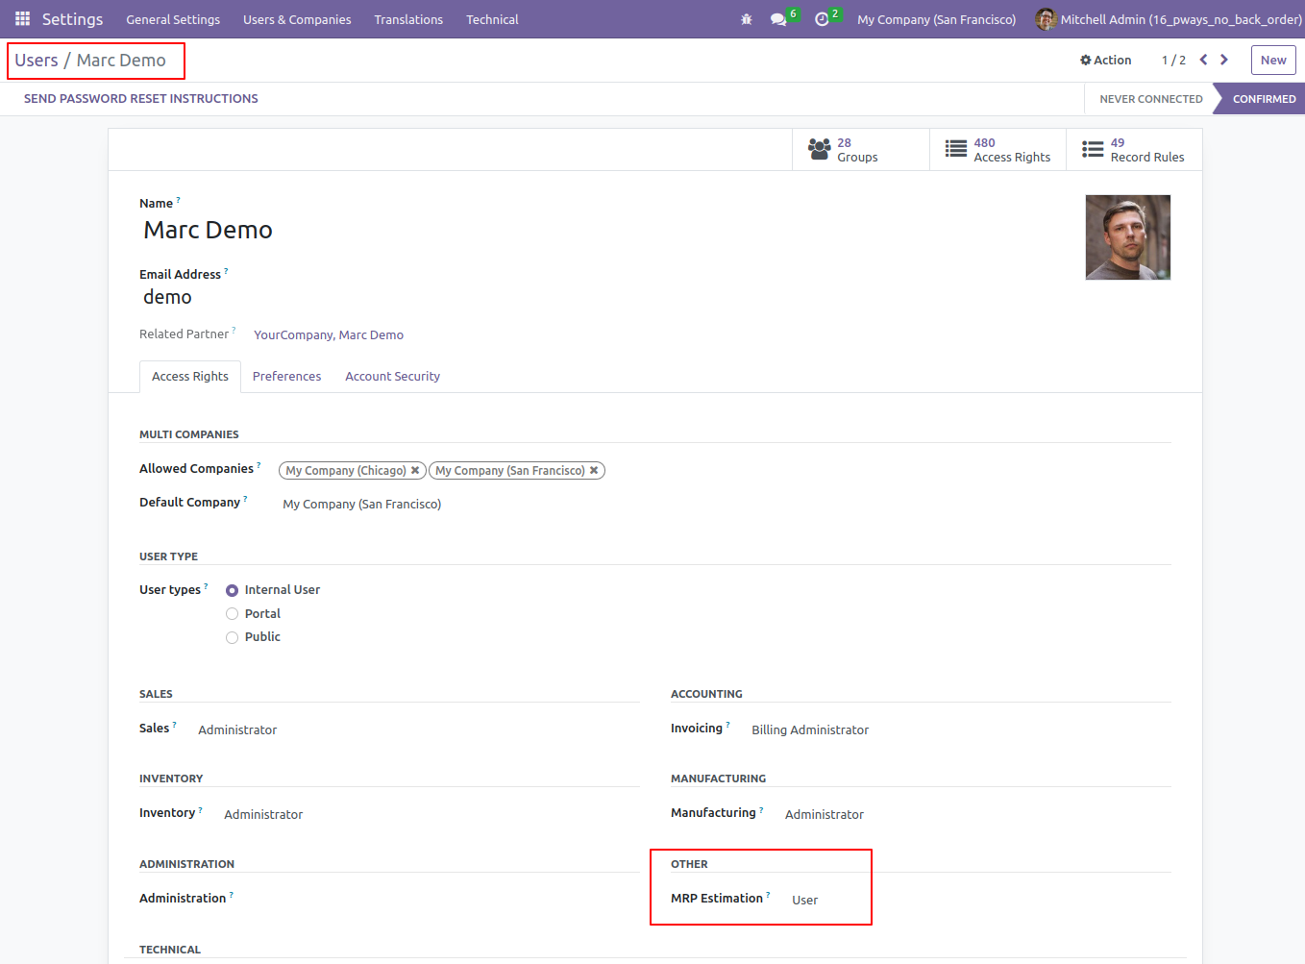Open company switcher My Company (San Francisco)
Viewport: 1305px width, 964px height.
[x=936, y=19]
